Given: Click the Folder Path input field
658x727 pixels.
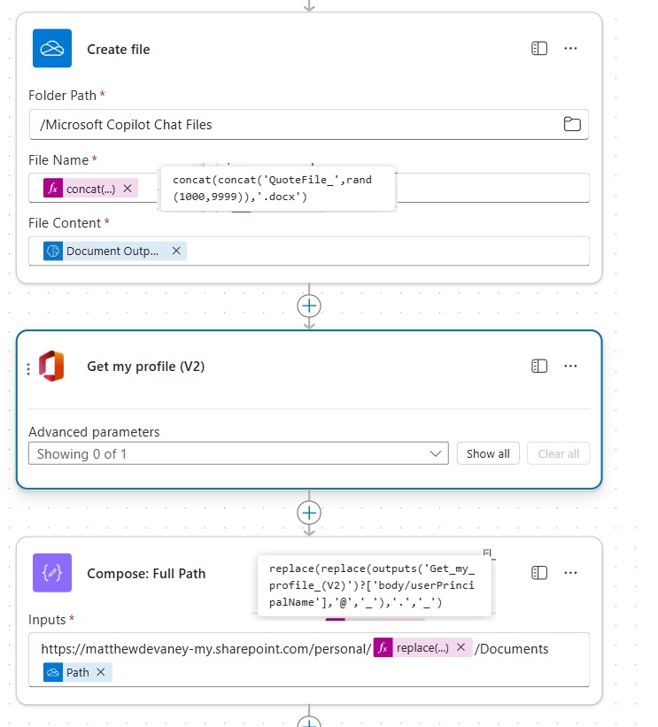Looking at the screenshot, I should point(292,124).
